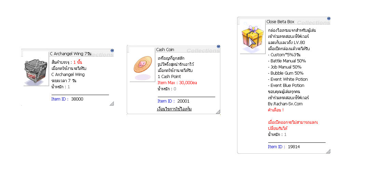Click the Battle Manual 50% line
Viewport: 371px width, 169px height.
coord(287,61)
